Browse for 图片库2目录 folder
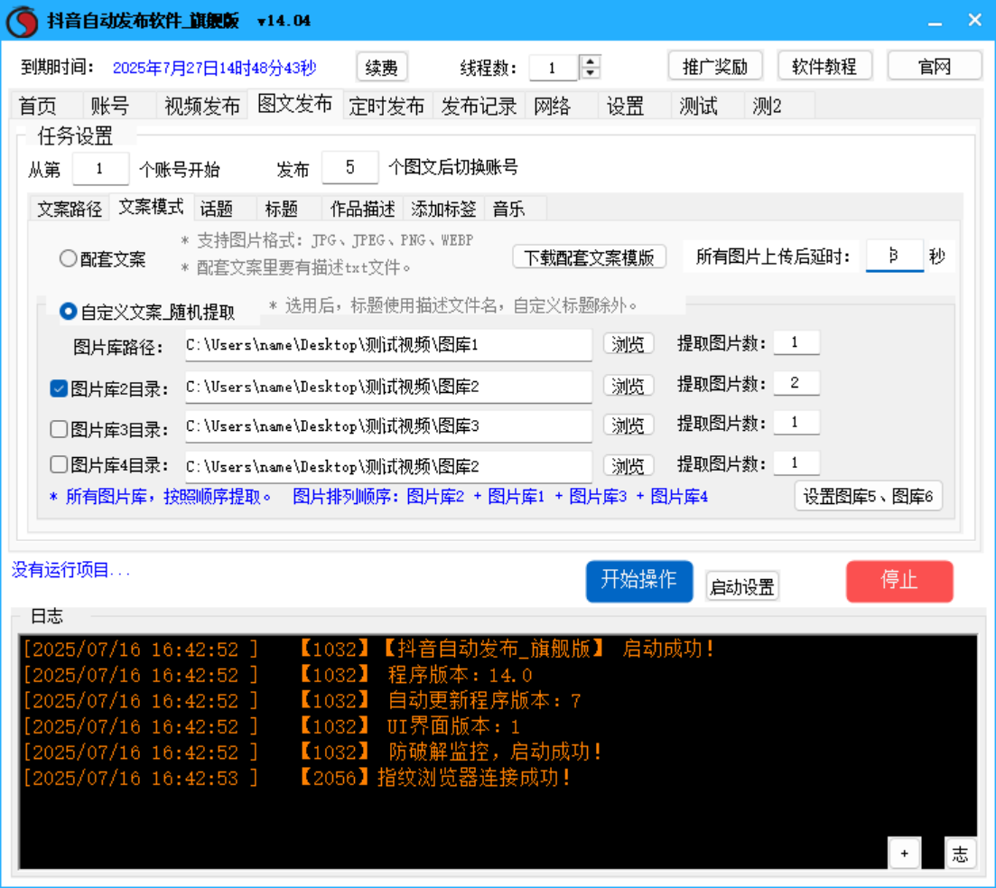This screenshot has height=888, width=996. coord(628,387)
